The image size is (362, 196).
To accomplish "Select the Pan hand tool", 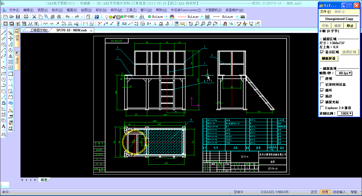I will click(191, 24).
